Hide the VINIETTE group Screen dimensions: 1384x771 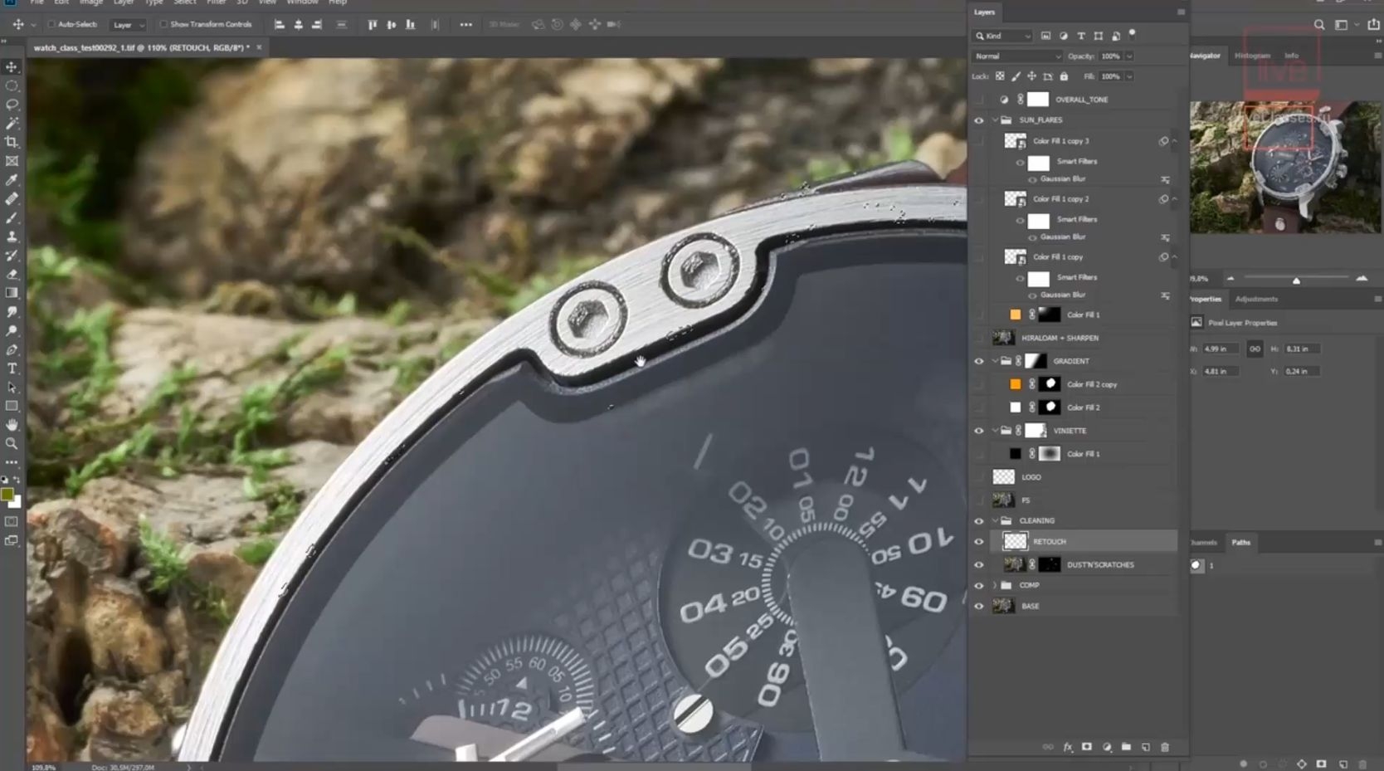pos(979,431)
